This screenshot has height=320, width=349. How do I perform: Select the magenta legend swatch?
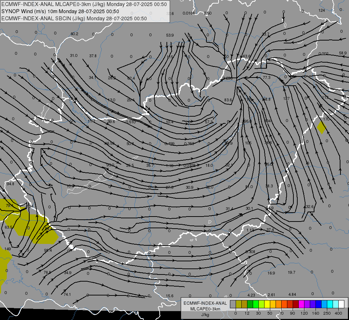(302, 304)
